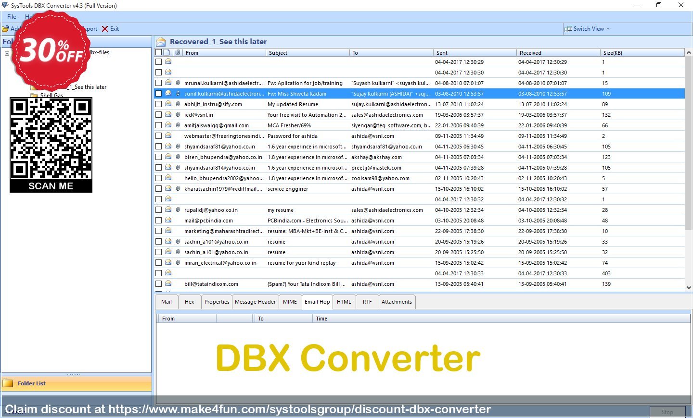Sort emails by Subject column
Image resolution: width=693 pixels, height=418 pixels.
pos(308,53)
